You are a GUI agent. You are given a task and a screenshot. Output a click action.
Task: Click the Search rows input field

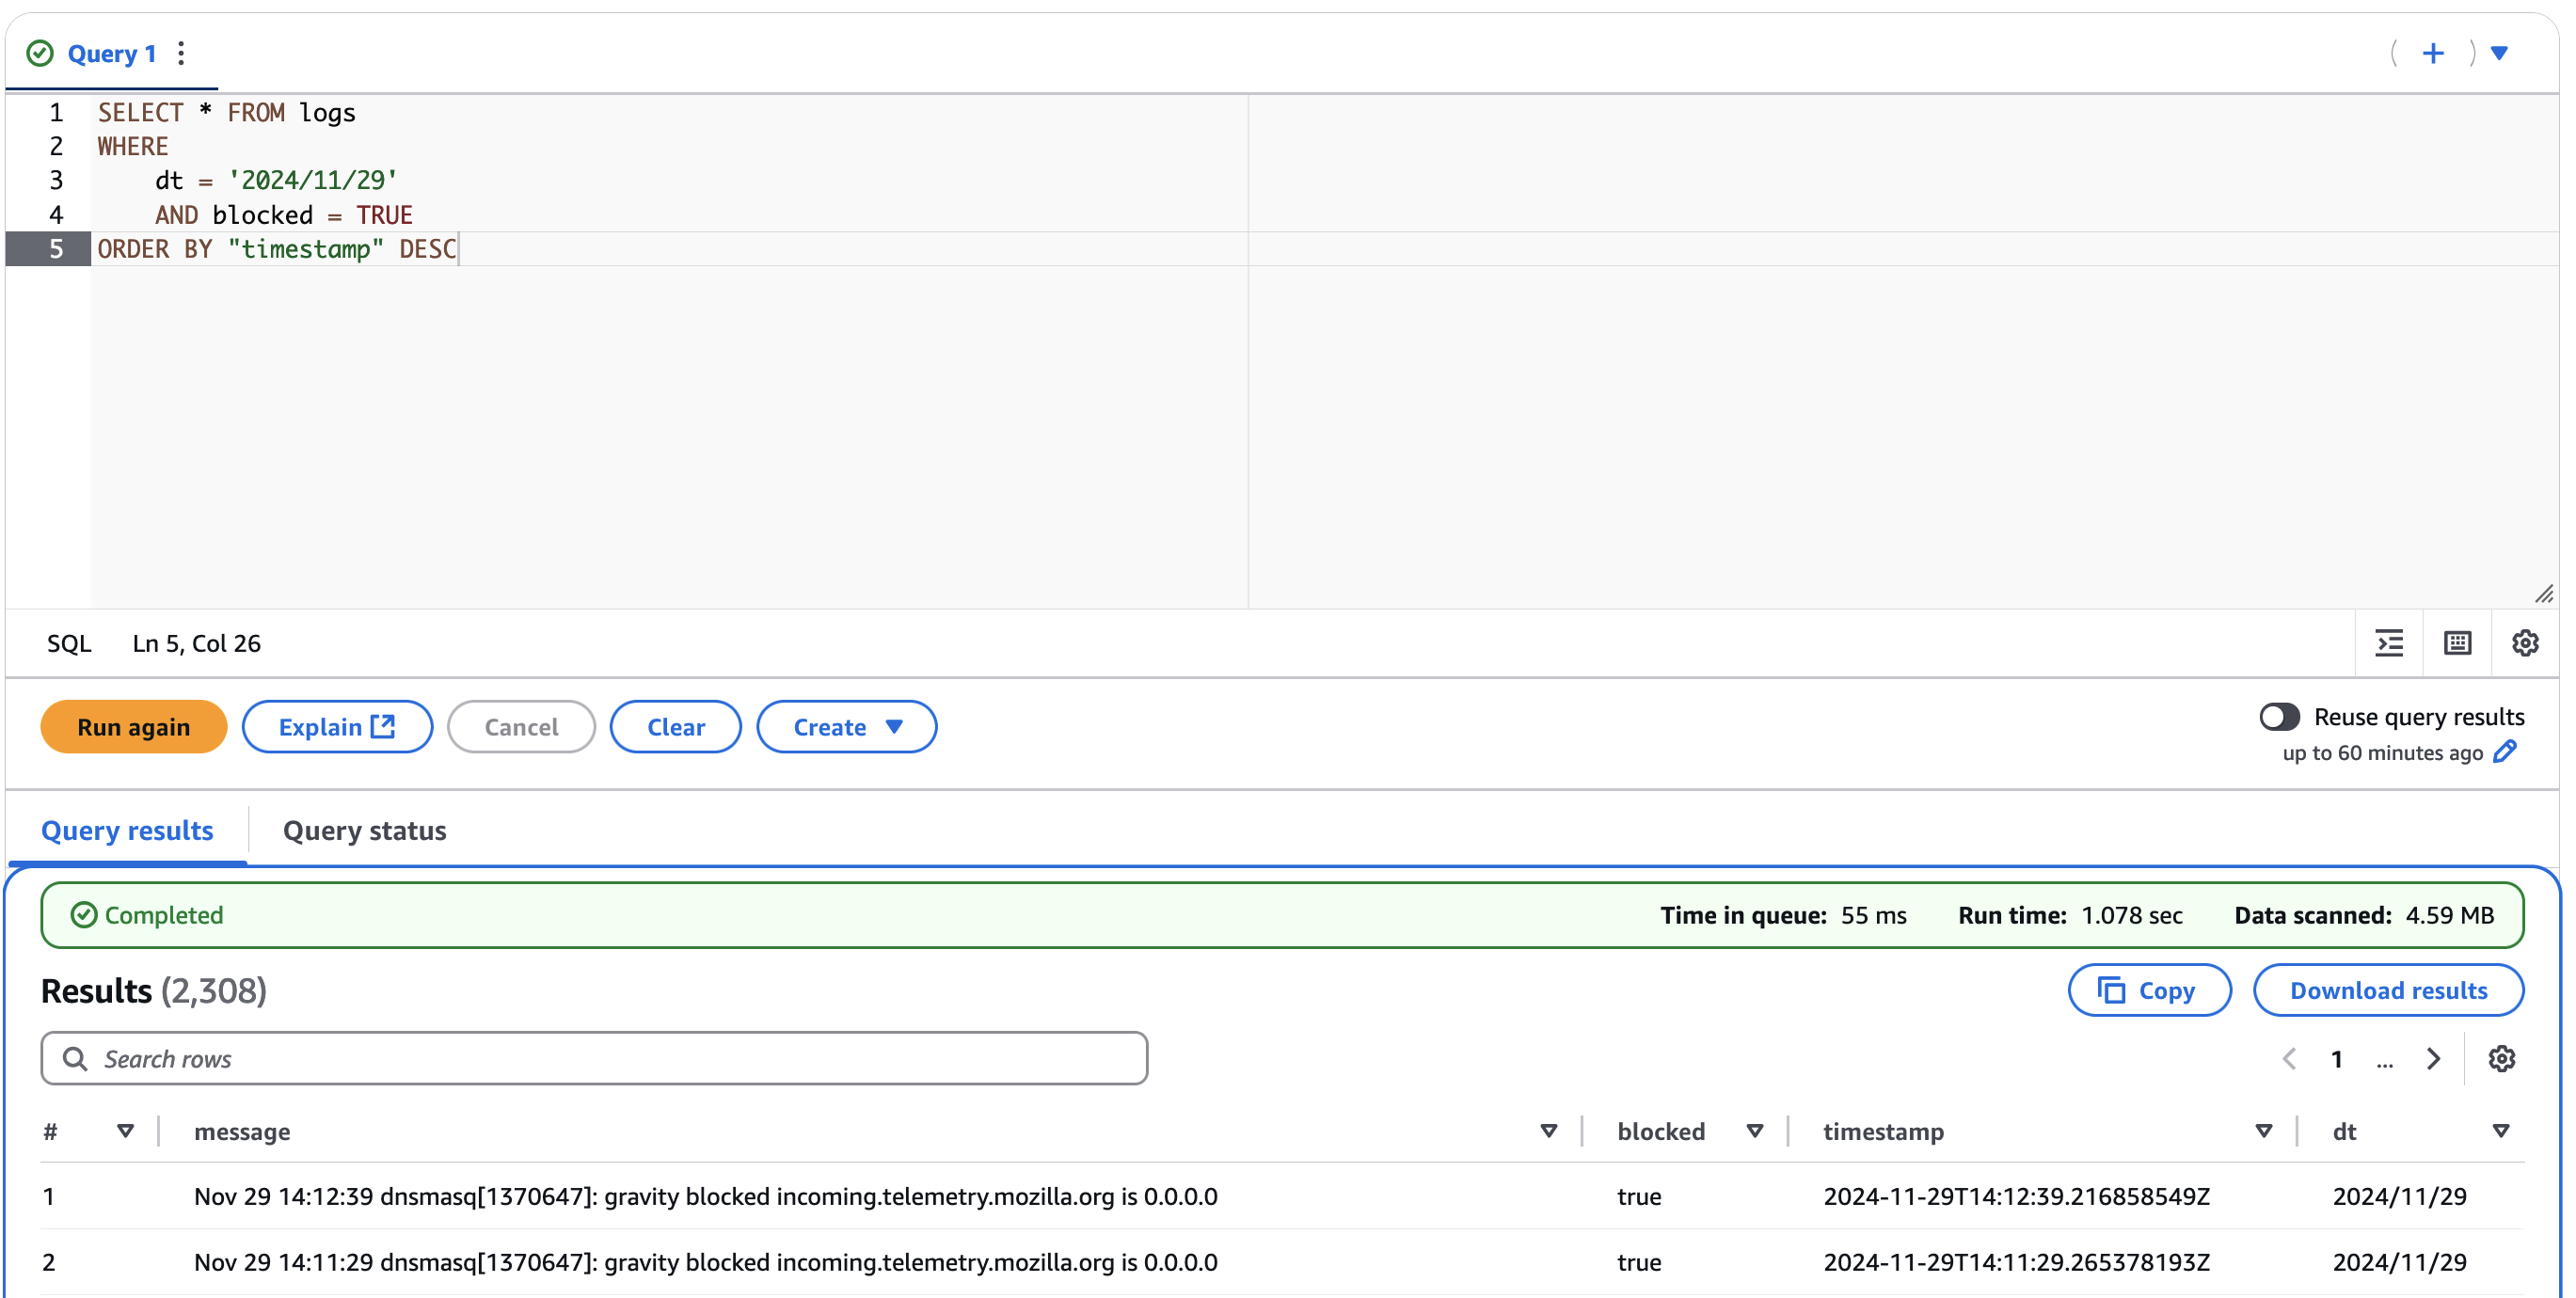595,1058
